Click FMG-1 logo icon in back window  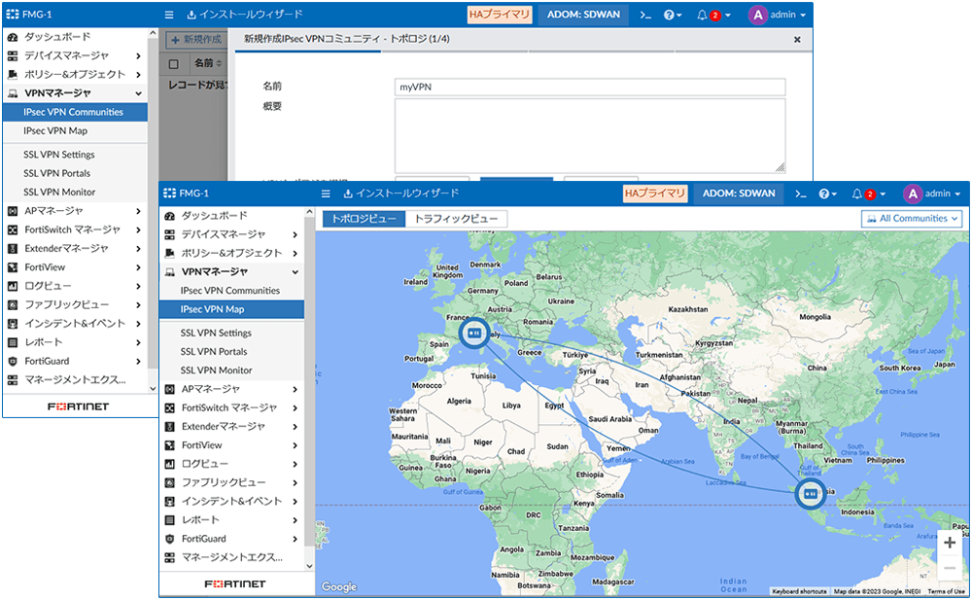[x=13, y=15]
